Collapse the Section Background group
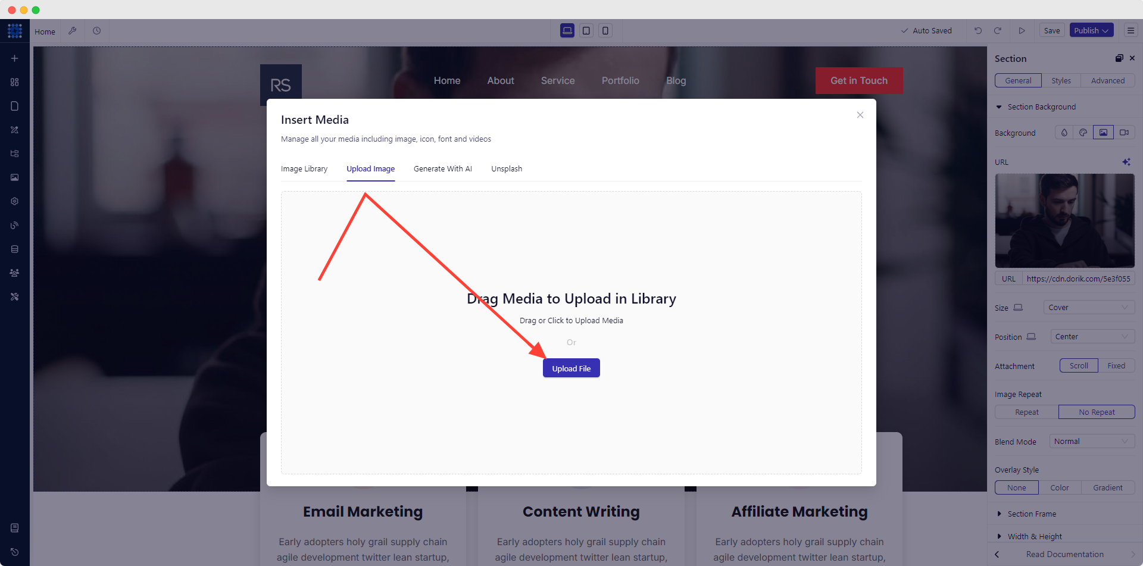 pyautogui.click(x=1036, y=107)
